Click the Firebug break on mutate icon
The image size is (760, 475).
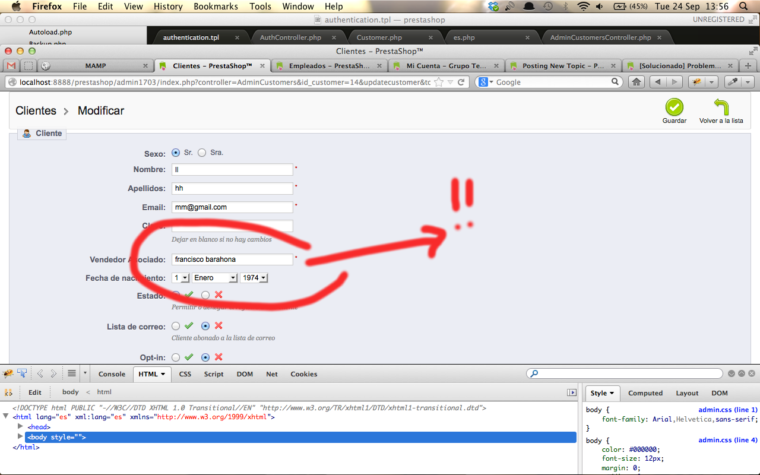(9, 392)
